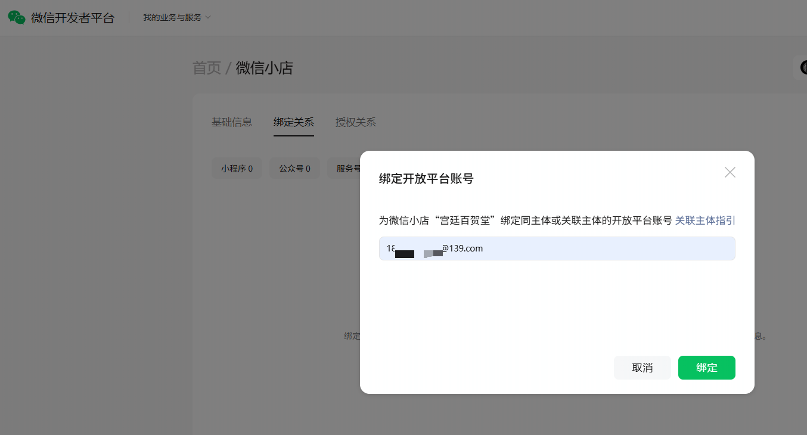Click 微信开发者平台 title text
This screenshot has height=435, width=807.
[x=73, y=18]
